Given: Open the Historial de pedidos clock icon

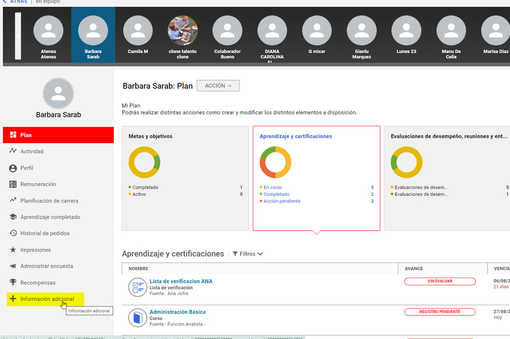Looking at the screenshot, I should click(13, 233).
